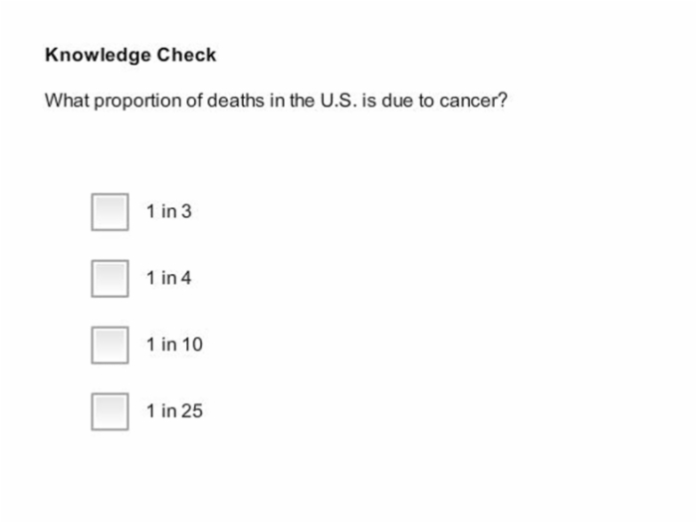
Task: Click the '1 in 4' answer text
Action: pos(169,278)
